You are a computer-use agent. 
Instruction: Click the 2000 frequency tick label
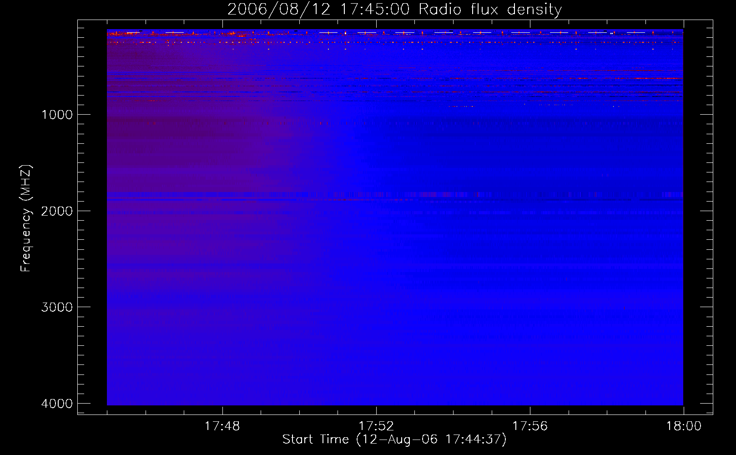click(x=57, y=211)
